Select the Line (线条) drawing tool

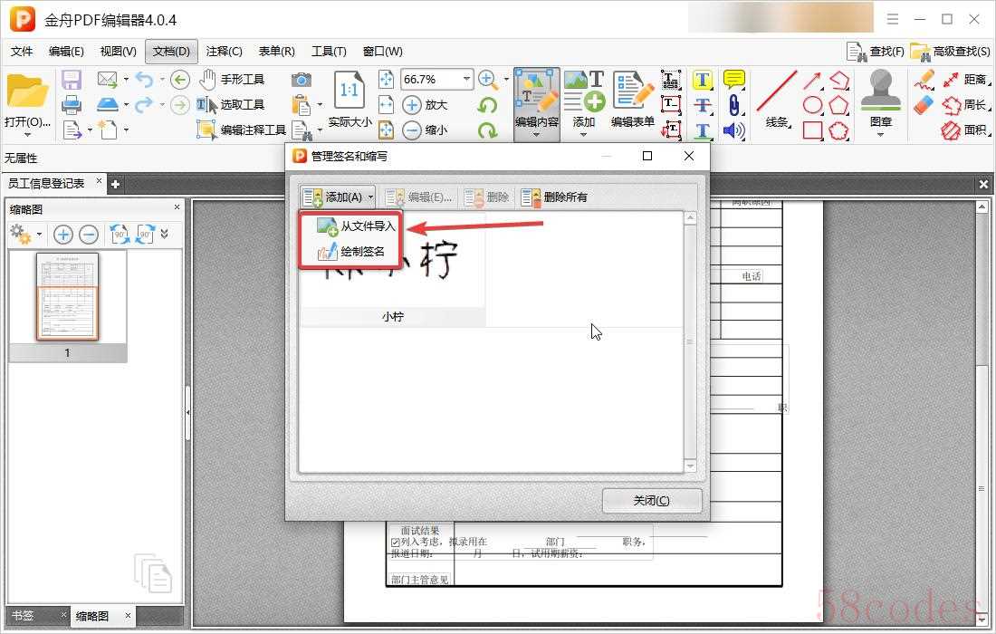point(776,100)
